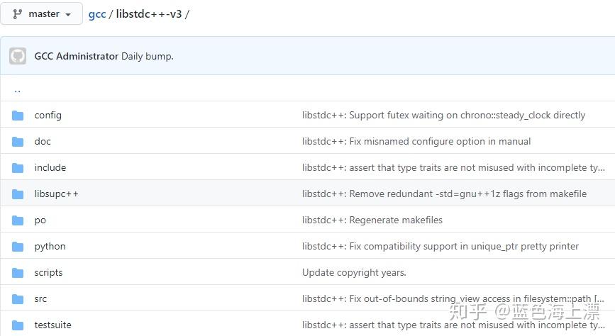Viewport: 615px width, 336px height.
Task: Open the libsupc++ directory
Action: click(57, 194)
